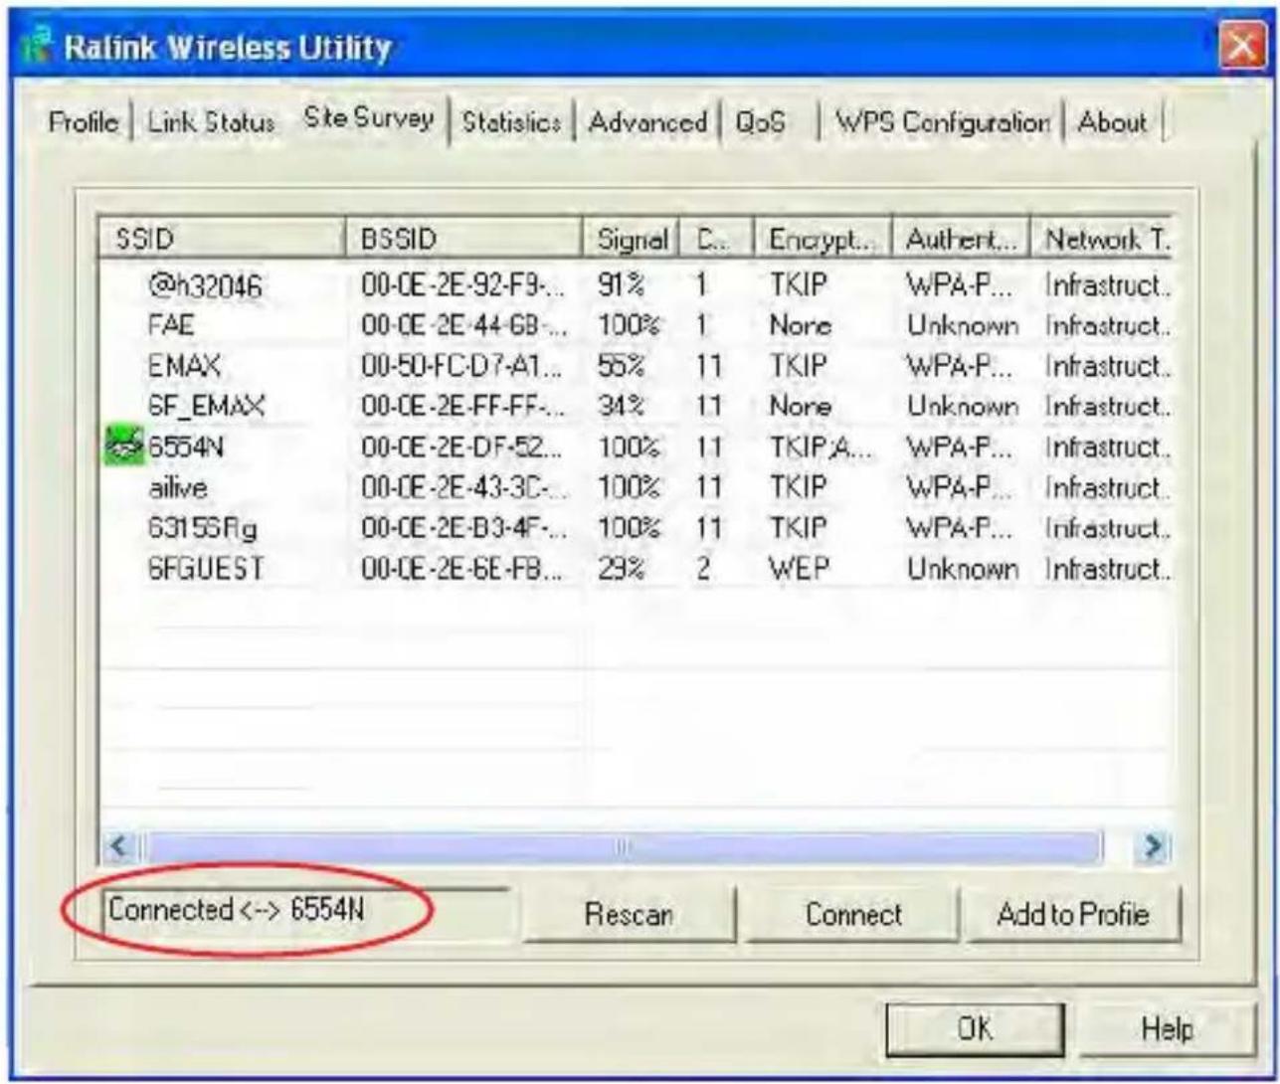Click the Network T. column header

tap(1101, 239)
